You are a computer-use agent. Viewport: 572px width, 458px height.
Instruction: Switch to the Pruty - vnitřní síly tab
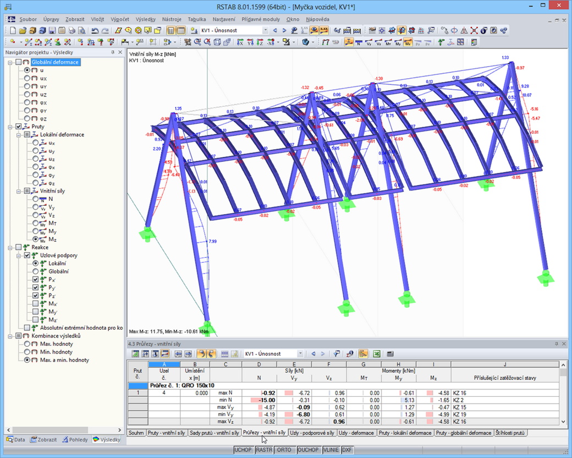166,433
